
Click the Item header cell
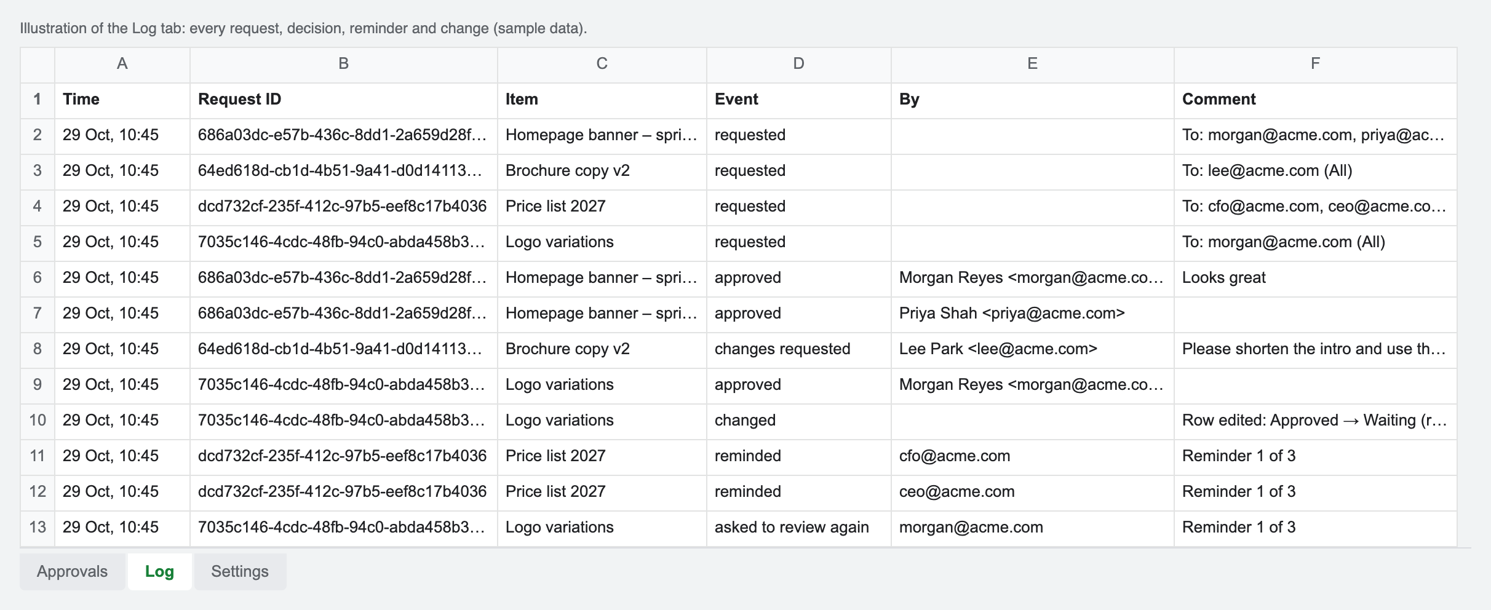(602, 100)
